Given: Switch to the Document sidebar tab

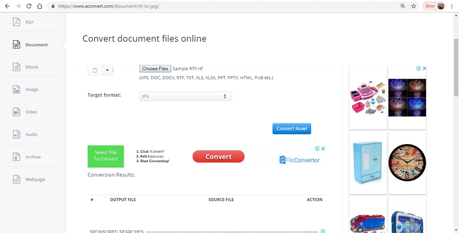Looking at the screenshot, I should pyautogui.click(x=31, y=45).
